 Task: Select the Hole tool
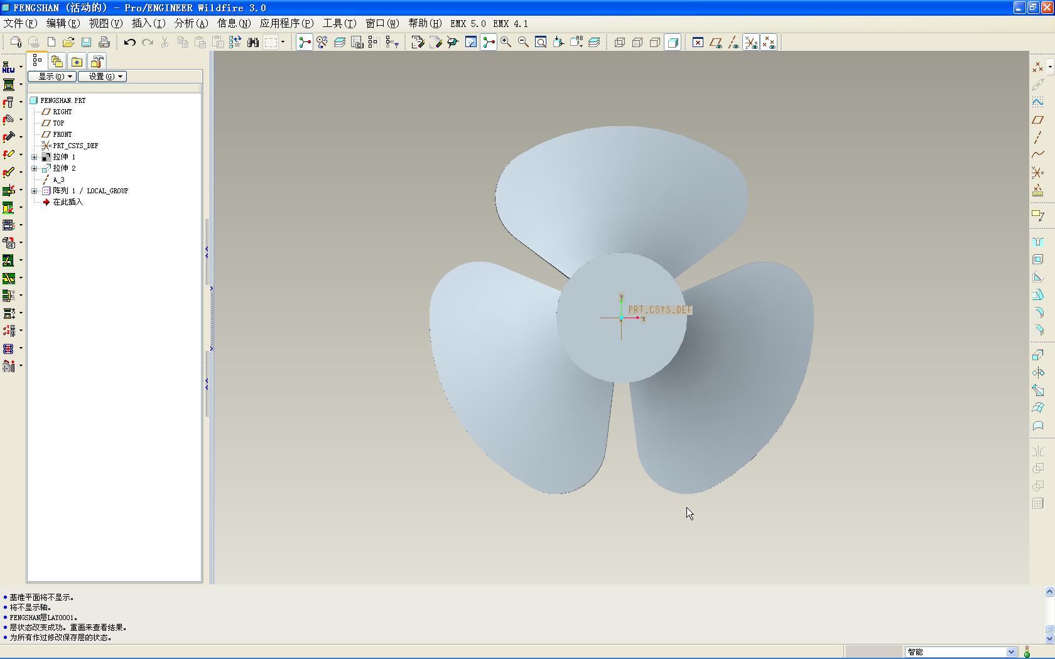click(1037, 242)
